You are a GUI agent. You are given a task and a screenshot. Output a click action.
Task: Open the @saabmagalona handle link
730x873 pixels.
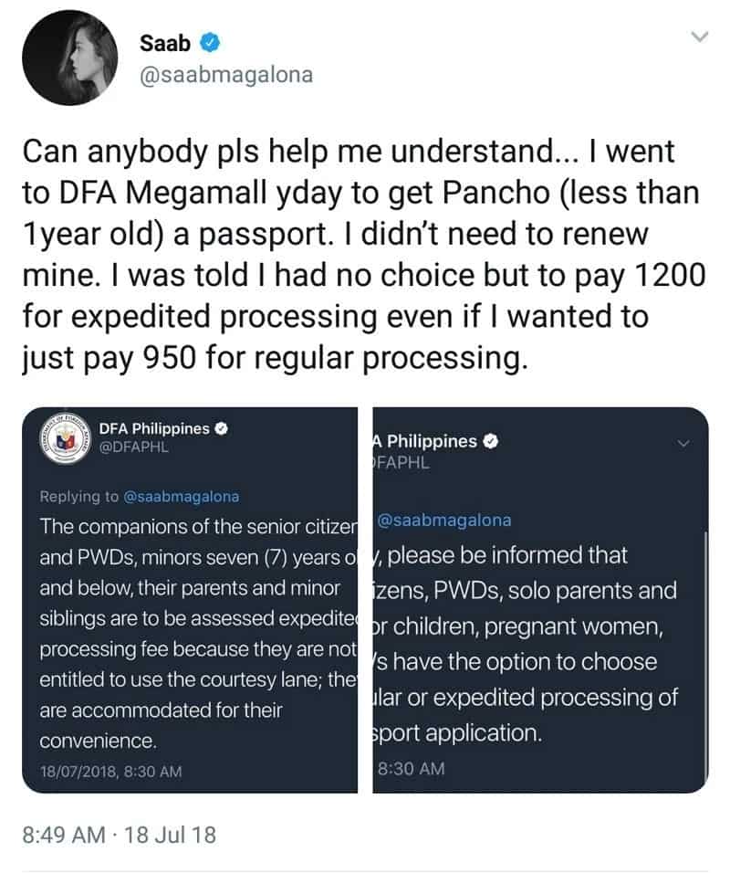point(226,75)
